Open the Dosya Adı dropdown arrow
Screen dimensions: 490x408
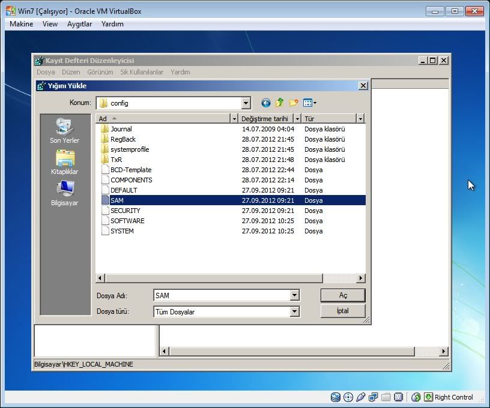294,295
